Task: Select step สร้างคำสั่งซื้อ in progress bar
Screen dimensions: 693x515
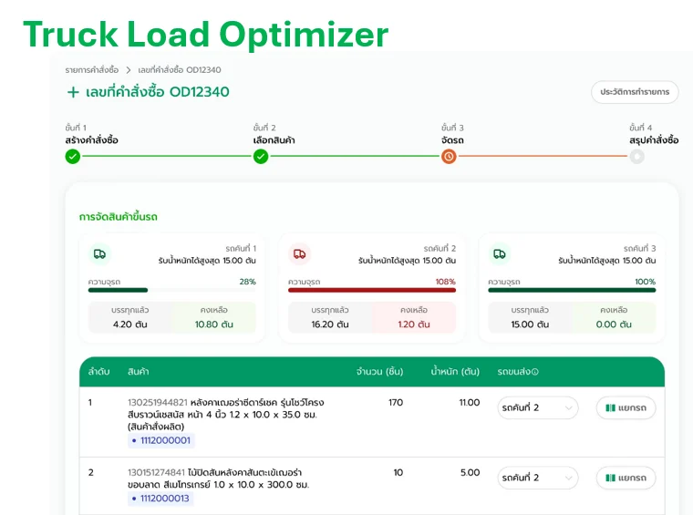Action: click(x=92, y=140)
